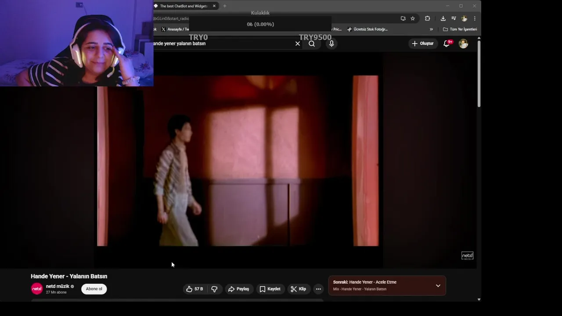Open the netd müzik channel name
This screenshot has width=562, height=316.
pyautogui.click(x=58, y=286)
